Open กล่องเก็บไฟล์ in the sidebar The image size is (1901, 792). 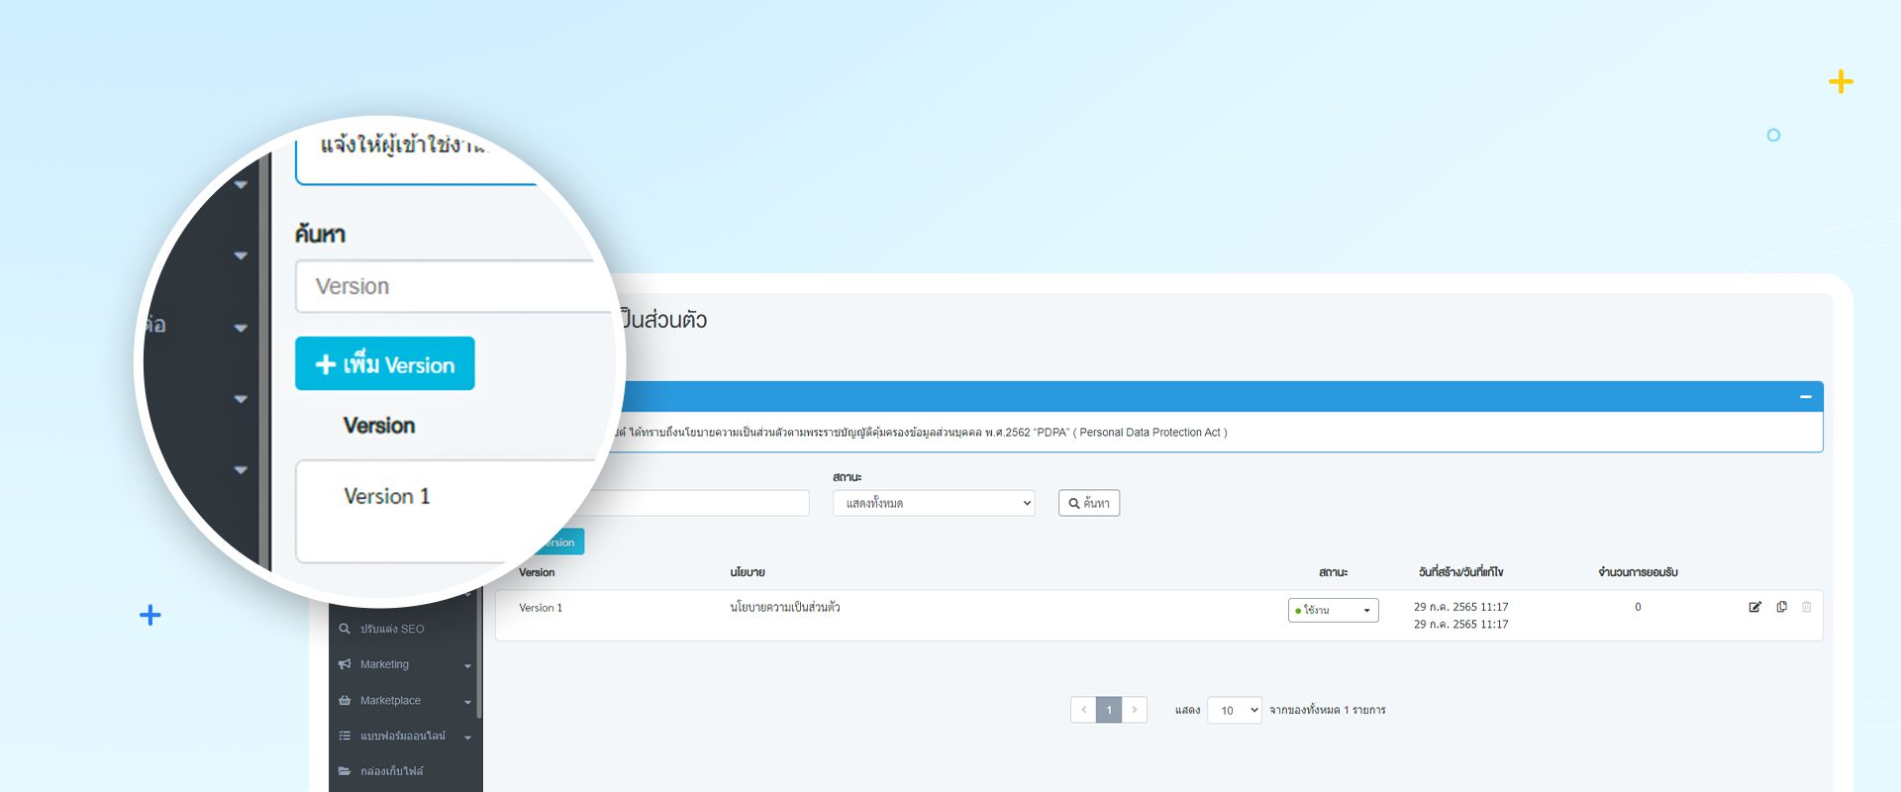(391, 771)
